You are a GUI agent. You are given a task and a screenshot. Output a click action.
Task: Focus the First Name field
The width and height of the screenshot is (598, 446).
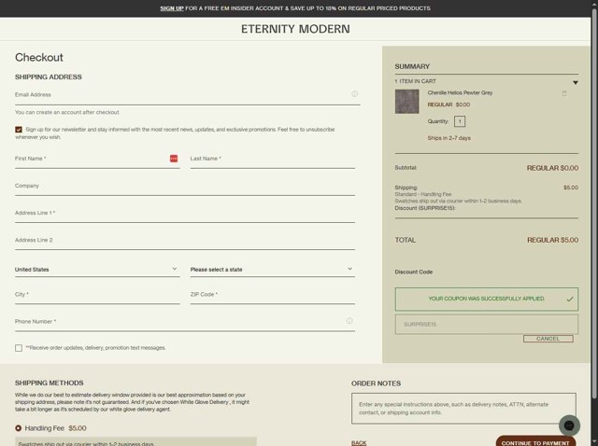point(97,159)
